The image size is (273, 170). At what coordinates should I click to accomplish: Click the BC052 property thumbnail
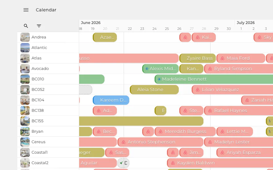coord(25,90)
